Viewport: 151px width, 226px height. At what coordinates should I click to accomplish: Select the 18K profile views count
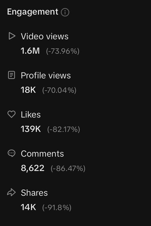28,90
